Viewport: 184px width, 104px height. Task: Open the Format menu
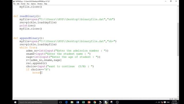click(x=23, y=4)
